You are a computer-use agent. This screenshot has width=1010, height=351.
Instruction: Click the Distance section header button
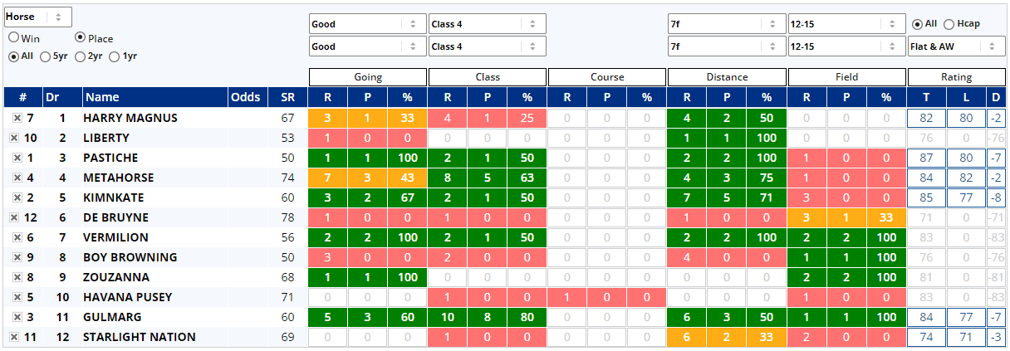(x=727, y=77)
